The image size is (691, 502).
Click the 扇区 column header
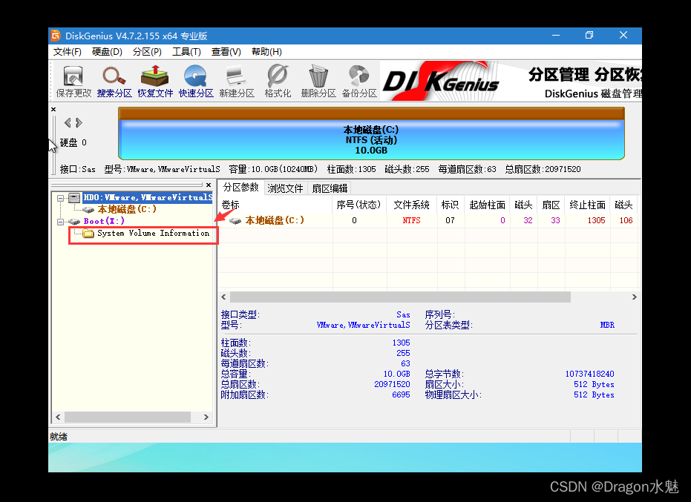point(551,205)
